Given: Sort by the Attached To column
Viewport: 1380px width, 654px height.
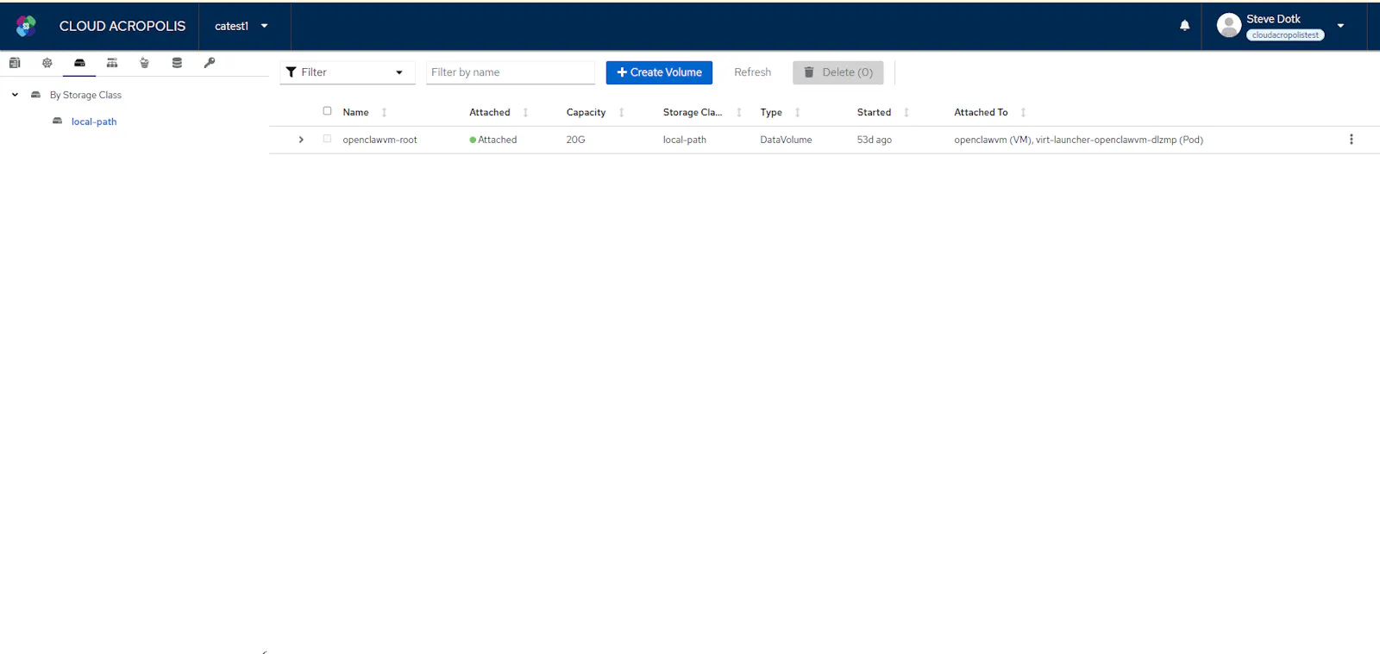Looking at the screenshot, I should point(1023,112).
